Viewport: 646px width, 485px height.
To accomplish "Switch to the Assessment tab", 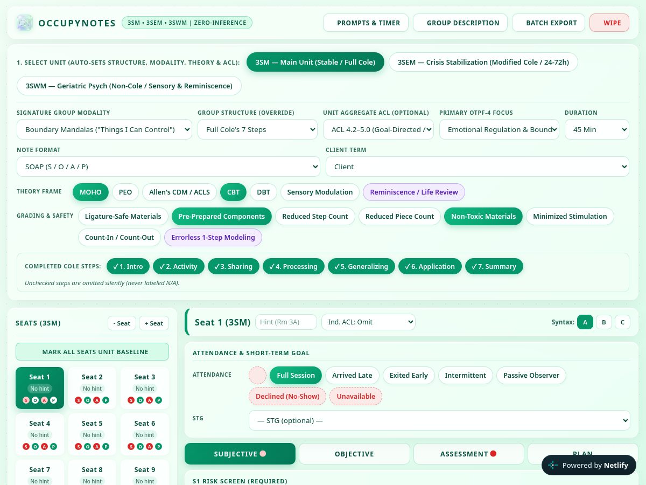I will [x=468, y=454].
